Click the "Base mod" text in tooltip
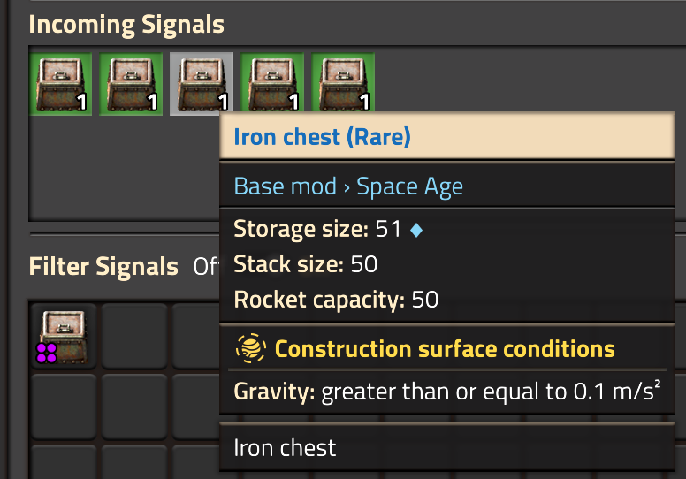This screenshot has height=479, width=686. pos(285,186)
